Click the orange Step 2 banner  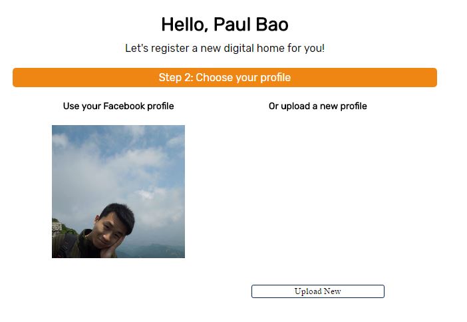click(x=225, y=77)
